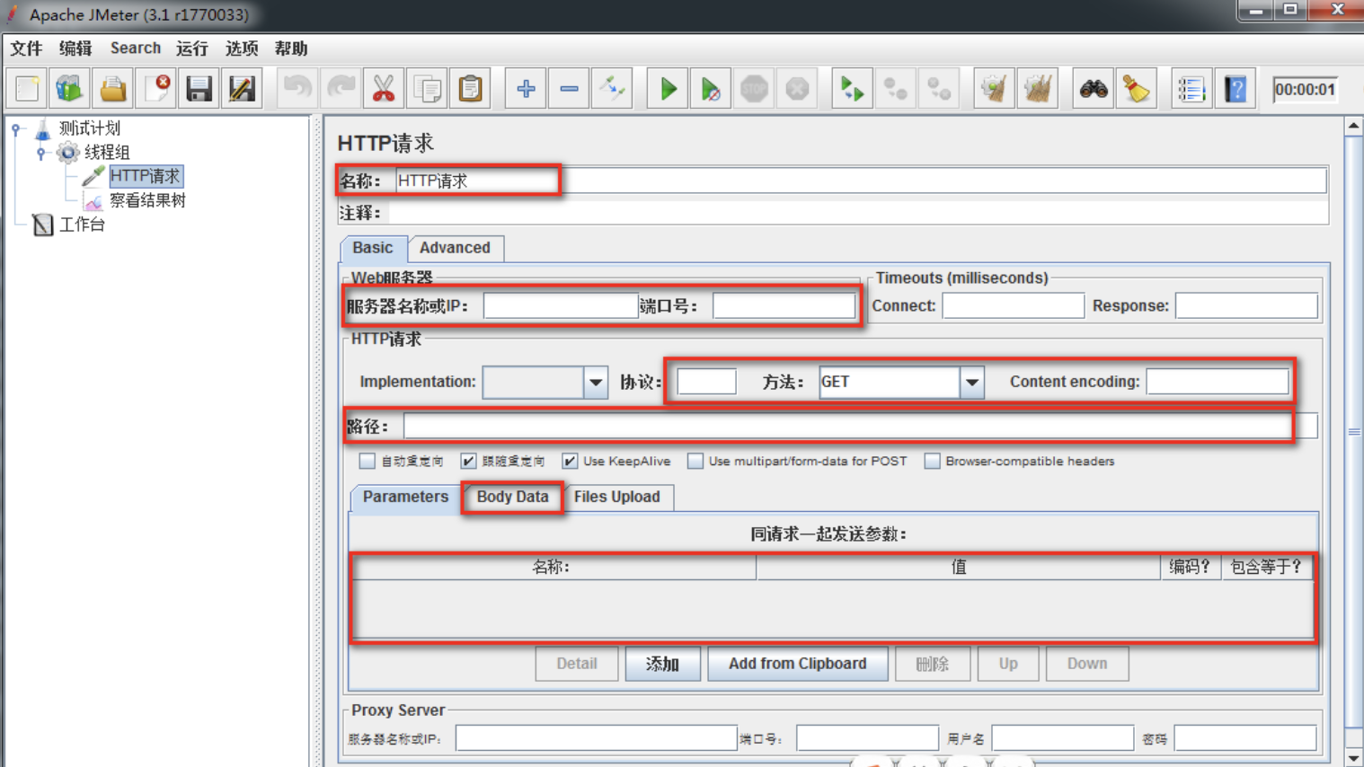This screenshot has height=767, width=1364.
Task: Open the 方法 GET method dropdown
Action: [x=971, y=383]
